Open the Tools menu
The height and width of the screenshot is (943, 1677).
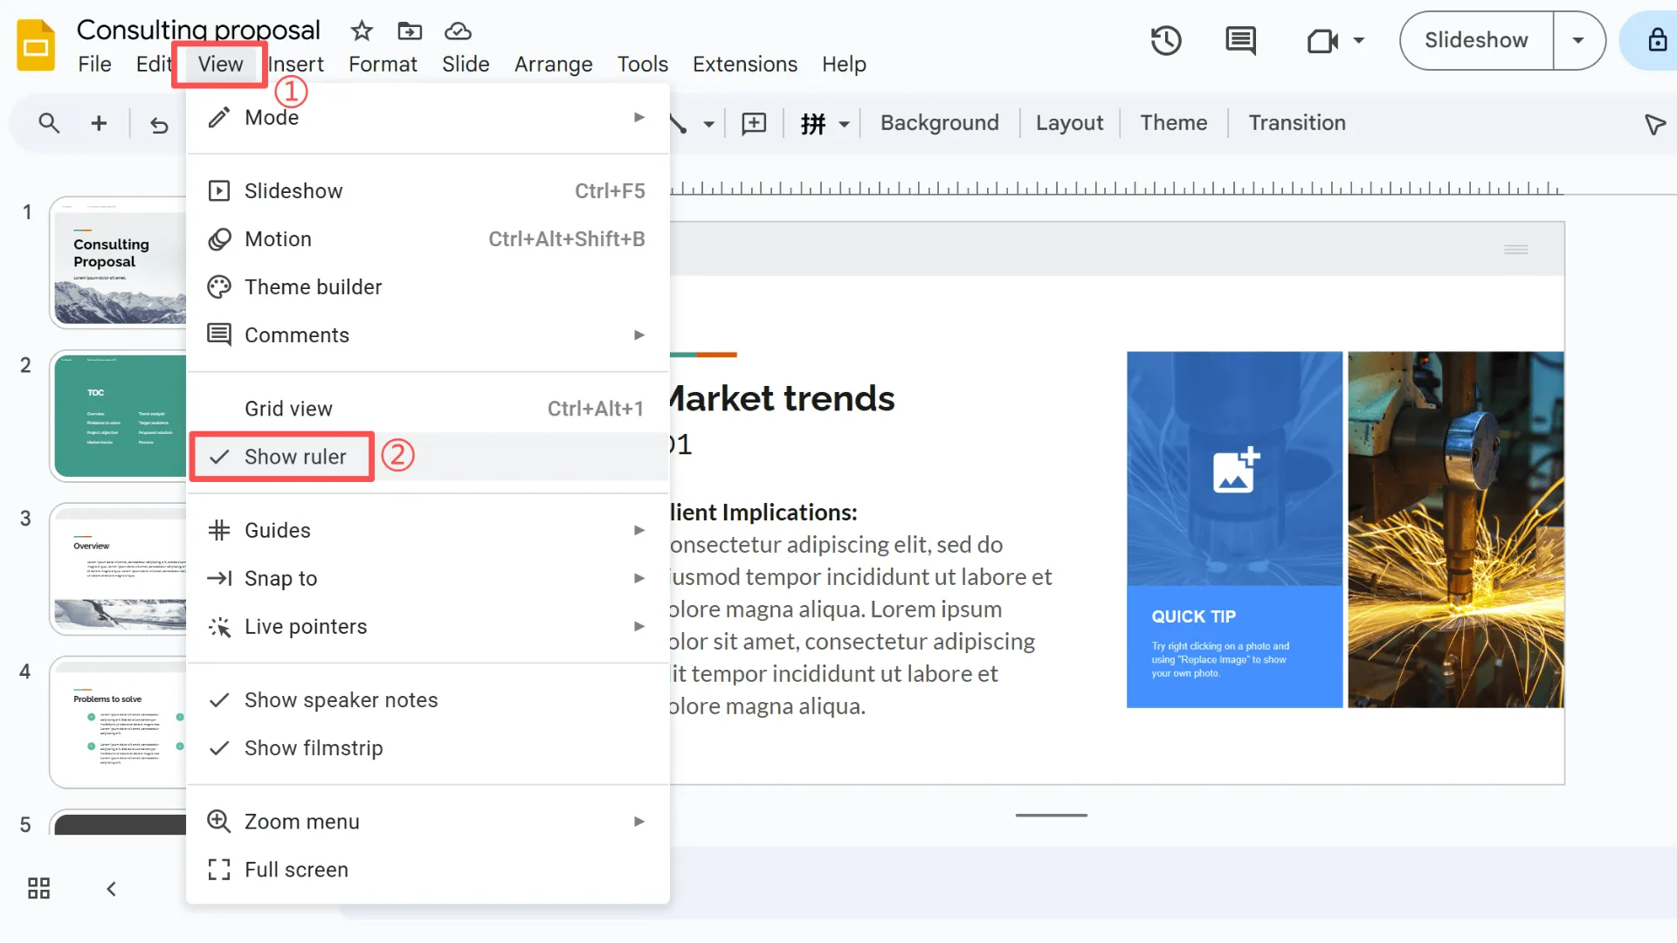coord(642,64)
